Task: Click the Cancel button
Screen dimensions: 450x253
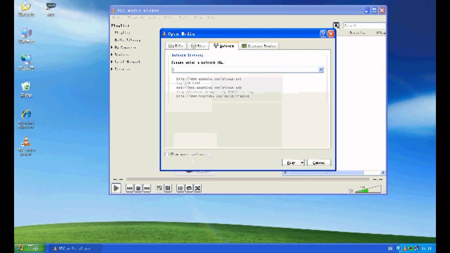Action: [x=319, y=163]
